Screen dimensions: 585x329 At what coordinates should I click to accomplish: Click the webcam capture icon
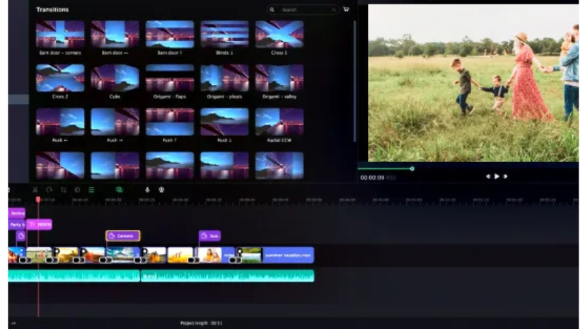161,190
